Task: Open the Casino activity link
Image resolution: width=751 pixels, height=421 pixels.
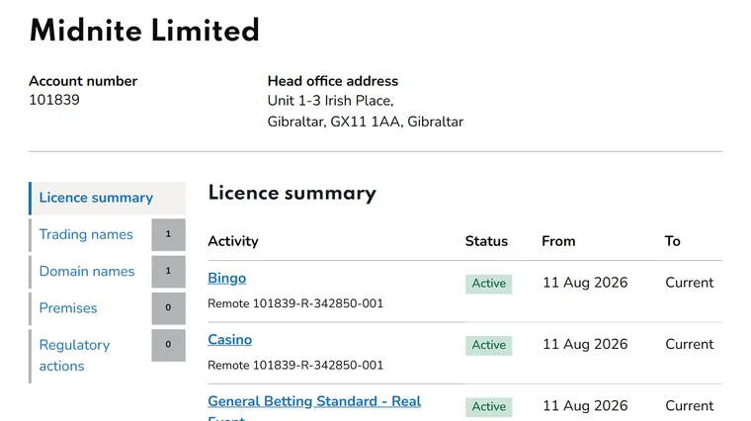Action: (x=230, y=340)
